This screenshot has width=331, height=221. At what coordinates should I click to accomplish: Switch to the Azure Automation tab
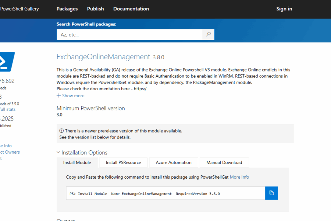pyautogui.click(x=174, y=162)
